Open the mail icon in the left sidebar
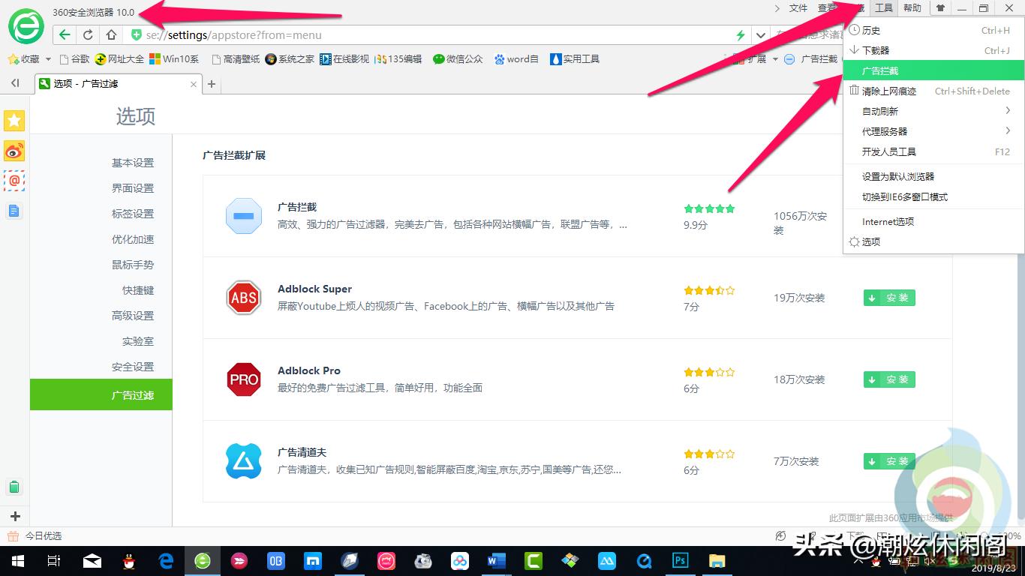 [14, 181]
